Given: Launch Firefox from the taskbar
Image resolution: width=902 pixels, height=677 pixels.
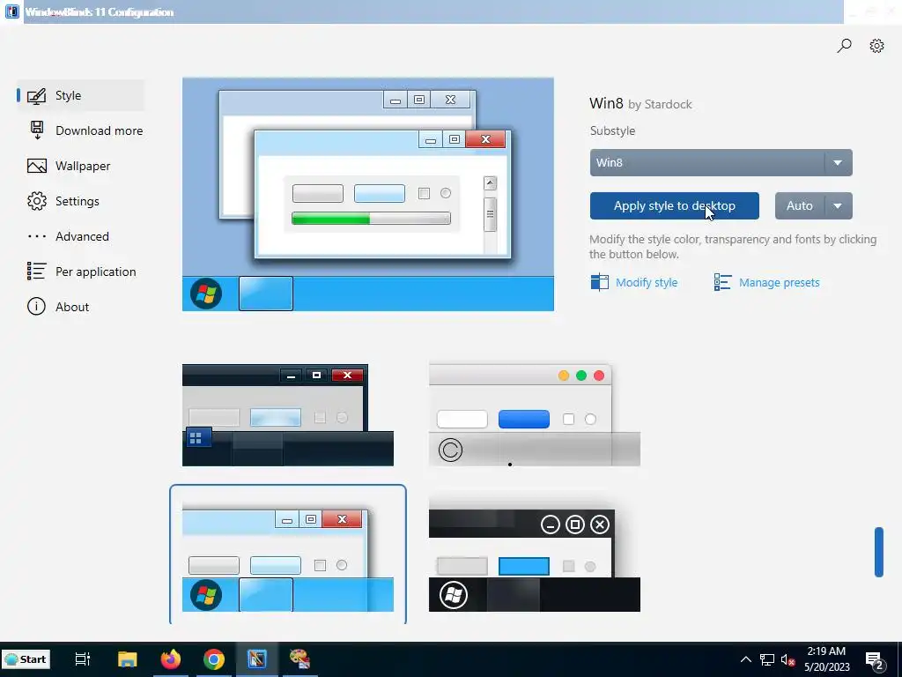Looking at the screenshot, I should tap(170, 659).
